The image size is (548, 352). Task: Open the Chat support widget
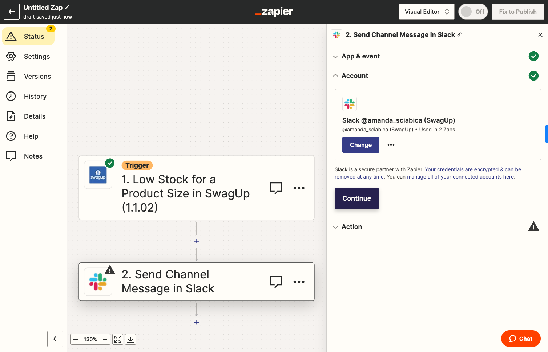pyautogui.click(x=521, y=339)
